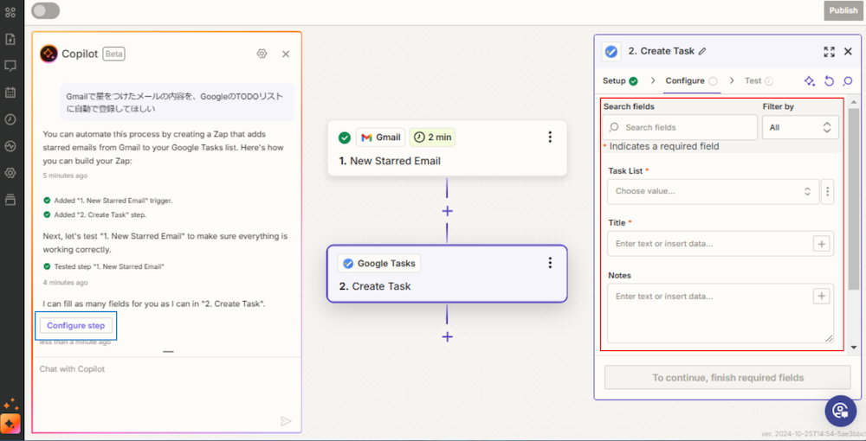The image size is (866, 441).
Task: Toggle the Zap on/off switch
Action: coord(45,10)
